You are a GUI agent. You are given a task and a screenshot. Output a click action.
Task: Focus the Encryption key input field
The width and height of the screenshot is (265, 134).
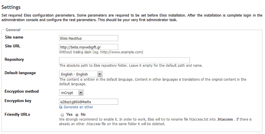[89, 102]
